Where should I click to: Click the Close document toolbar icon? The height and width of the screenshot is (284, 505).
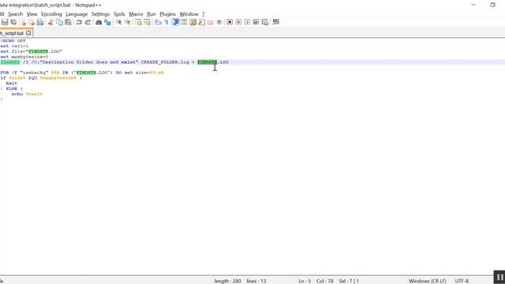(23, 22)
